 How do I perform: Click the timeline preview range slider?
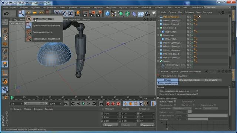click(36, 103)
